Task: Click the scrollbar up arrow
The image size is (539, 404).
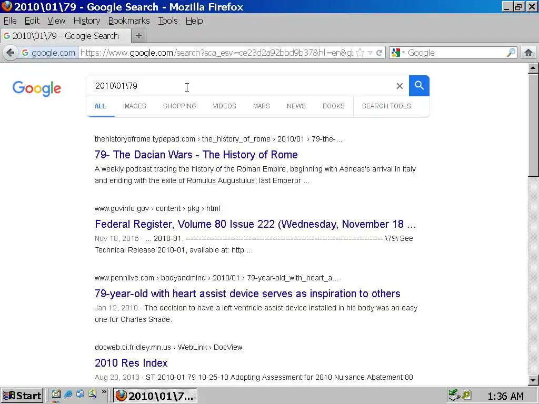Action: coord(533,68)
